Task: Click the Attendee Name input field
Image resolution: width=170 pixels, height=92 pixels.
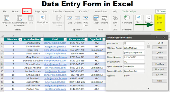Action: tap(134, 48)
